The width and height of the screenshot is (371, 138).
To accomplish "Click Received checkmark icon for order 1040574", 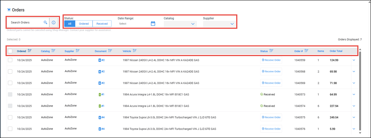I will click(262, 106).
